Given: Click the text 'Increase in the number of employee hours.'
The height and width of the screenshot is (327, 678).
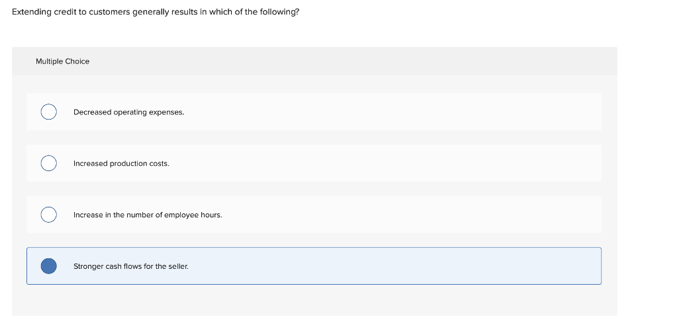Looking at the screenshot, I should pyautogui.click(x=148, y=215).
